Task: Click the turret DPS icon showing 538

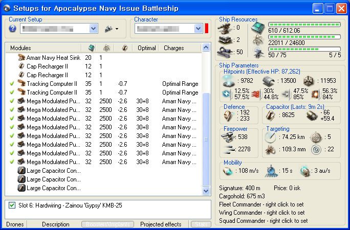Action: (228, 136)
